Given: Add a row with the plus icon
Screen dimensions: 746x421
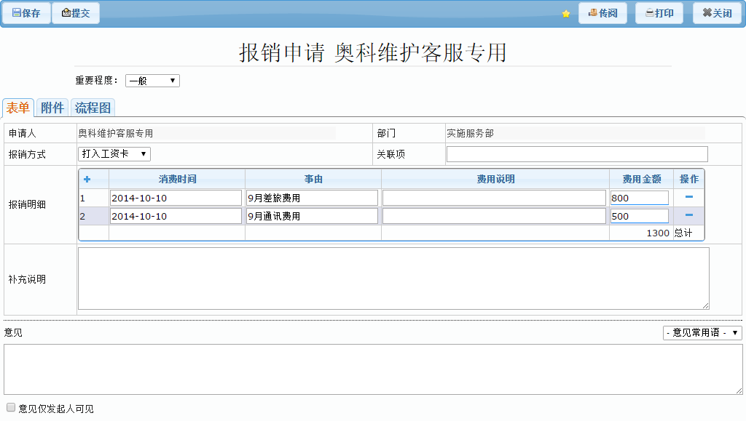Looking at the screenshot, I should pos(87,179).
